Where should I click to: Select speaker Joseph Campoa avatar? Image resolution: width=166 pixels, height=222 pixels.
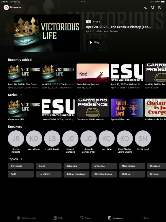pyautogui.click(x=70, y=138)
